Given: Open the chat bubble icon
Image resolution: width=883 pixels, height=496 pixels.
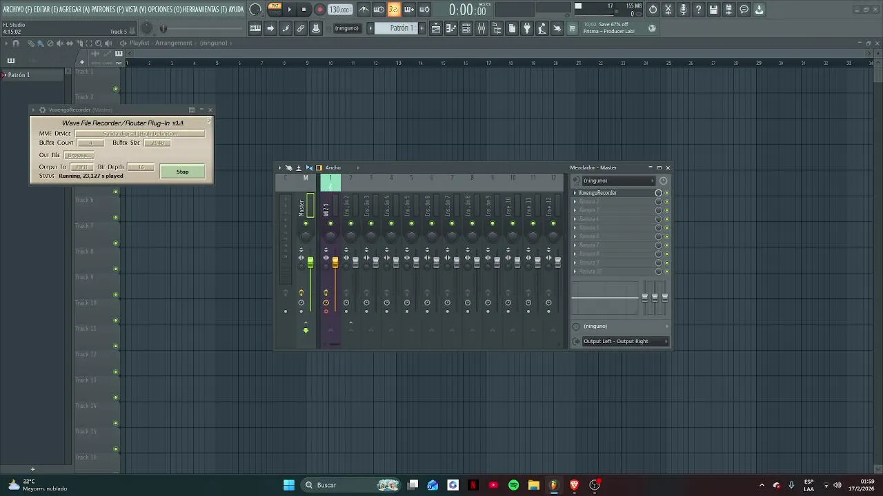Looking at the screenshot, I should click(744, 10).
